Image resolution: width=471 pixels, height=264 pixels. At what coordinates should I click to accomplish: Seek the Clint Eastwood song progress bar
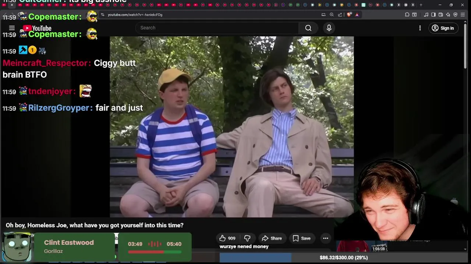pos(155,252)
